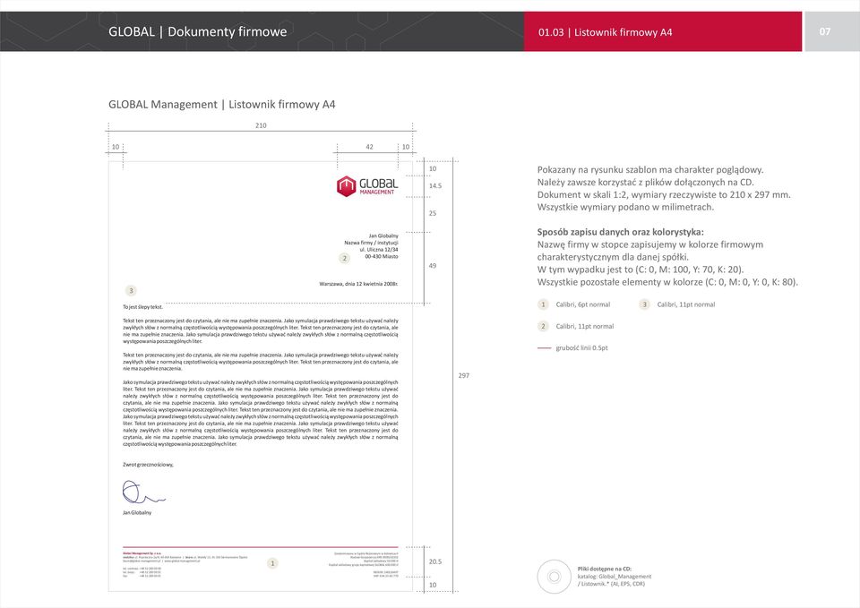
Task: Click the name Jan Globalny below signature
Action: pos(137,512)
